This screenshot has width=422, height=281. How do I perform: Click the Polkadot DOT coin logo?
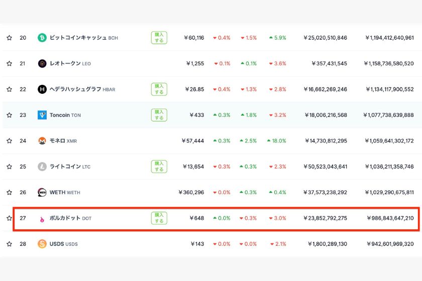[42, 220]
